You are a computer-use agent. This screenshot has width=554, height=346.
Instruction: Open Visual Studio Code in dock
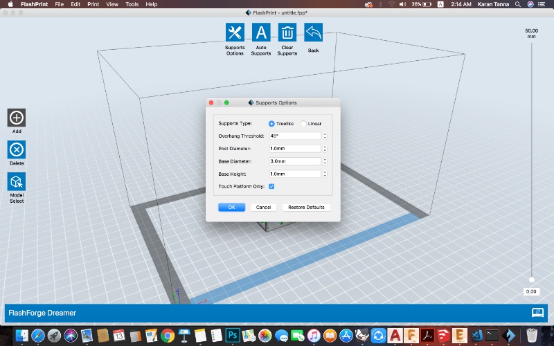(x=476, y=336)
